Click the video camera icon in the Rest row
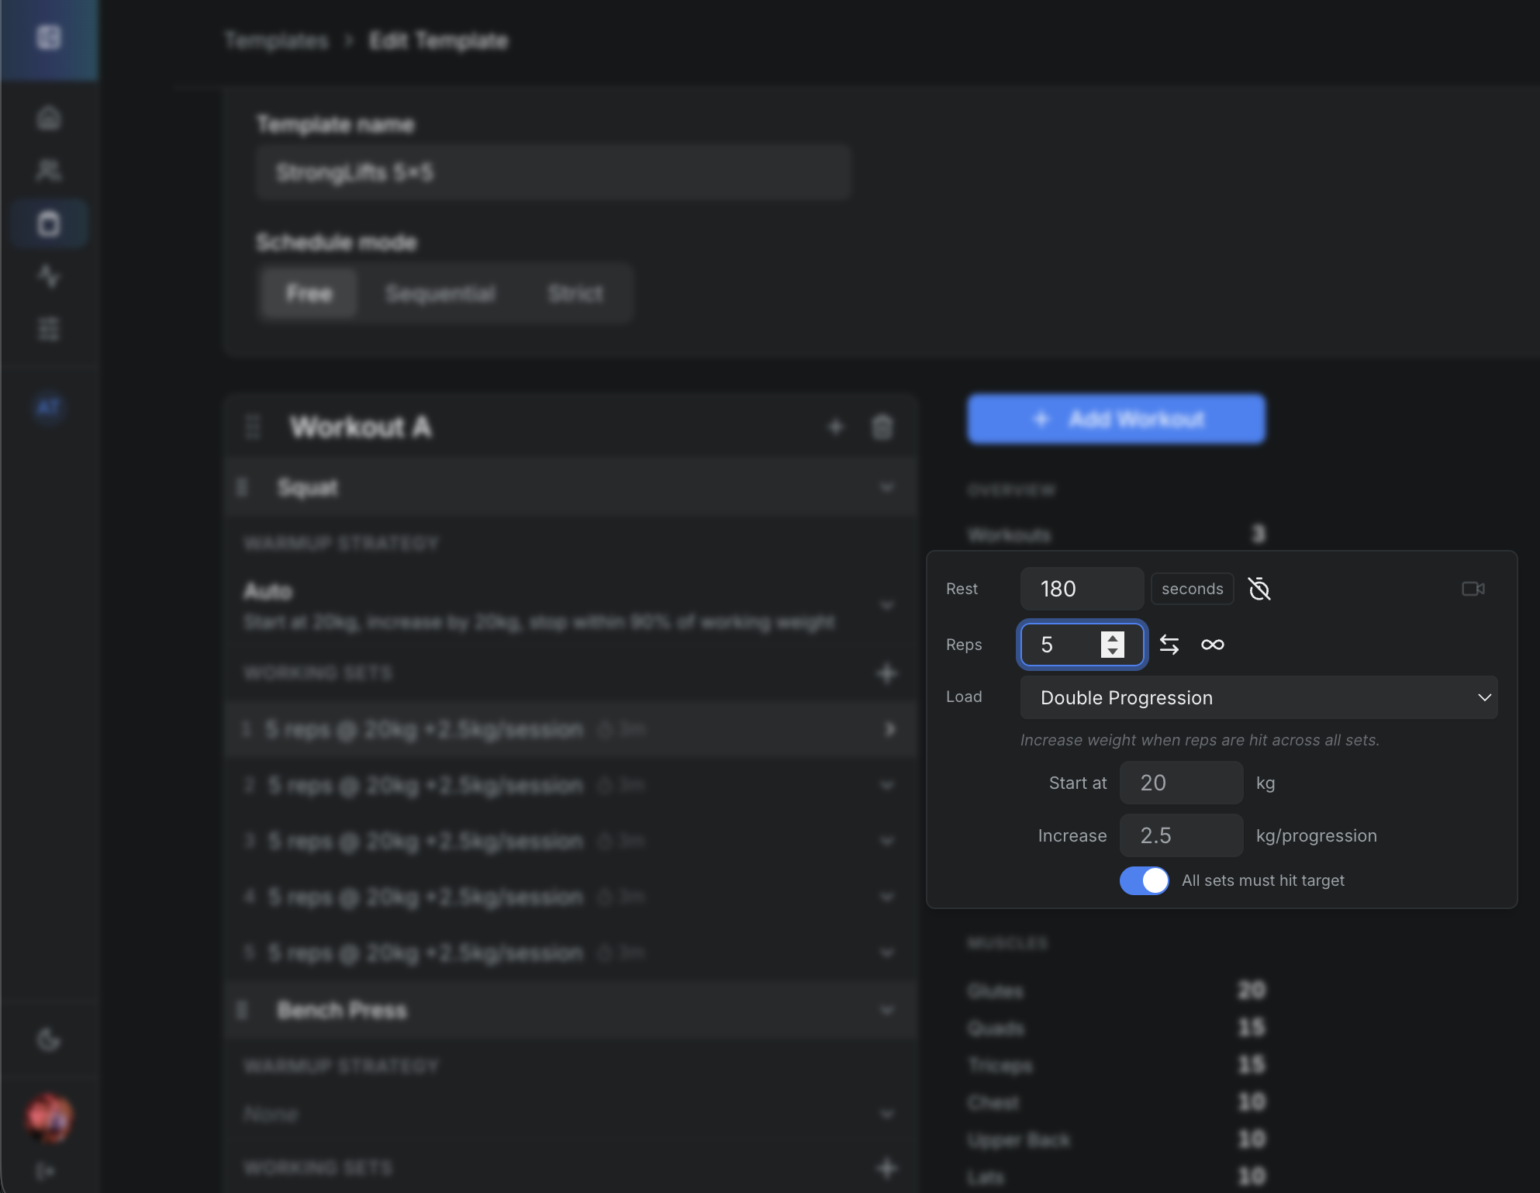 tap(1474, 589)
